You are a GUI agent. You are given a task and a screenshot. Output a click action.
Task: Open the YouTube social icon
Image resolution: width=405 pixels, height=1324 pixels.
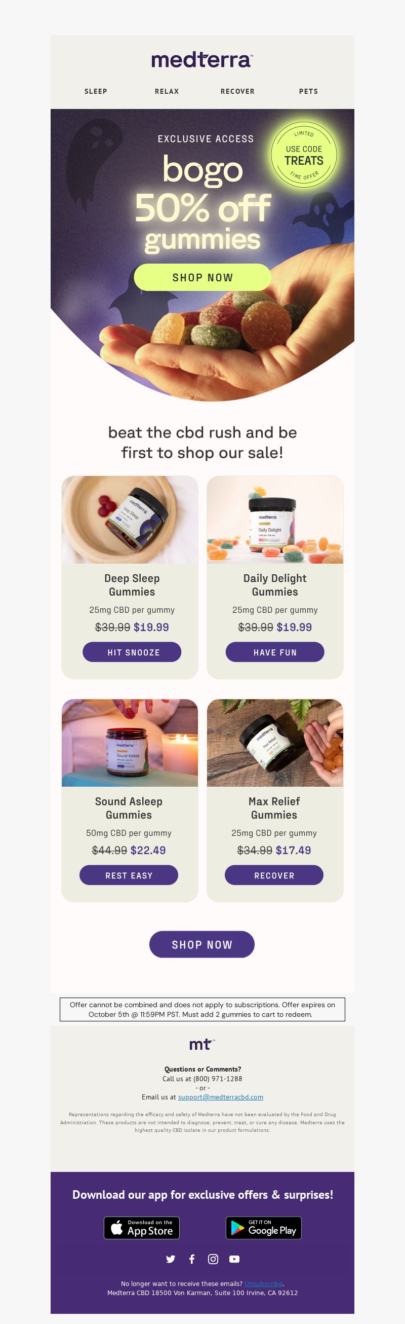click(234, 1259)
